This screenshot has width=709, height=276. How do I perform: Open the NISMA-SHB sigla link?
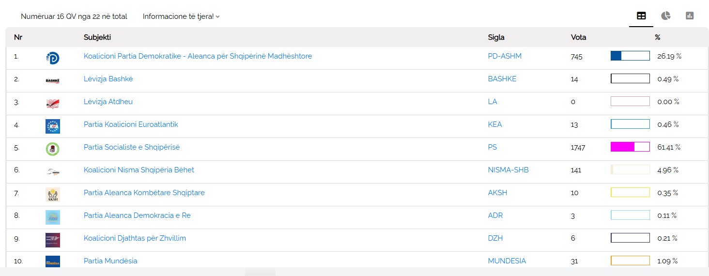pos(508,170)
